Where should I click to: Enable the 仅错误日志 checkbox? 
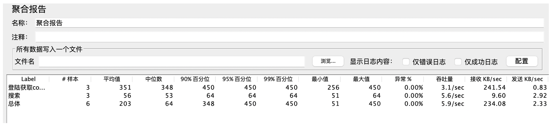406,62
